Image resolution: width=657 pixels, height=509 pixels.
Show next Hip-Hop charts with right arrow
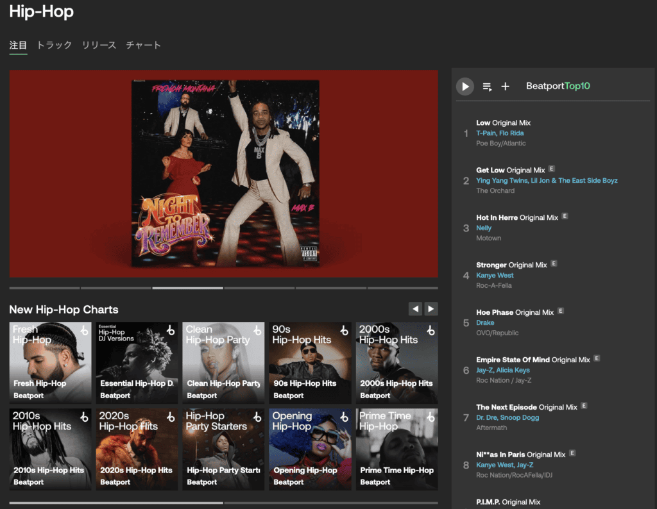[x=431, y=309]
